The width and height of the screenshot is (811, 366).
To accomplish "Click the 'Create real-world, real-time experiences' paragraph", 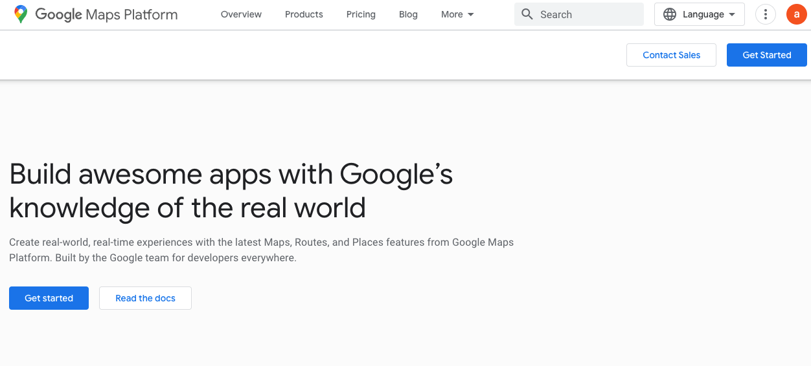I will pos(261,250).
